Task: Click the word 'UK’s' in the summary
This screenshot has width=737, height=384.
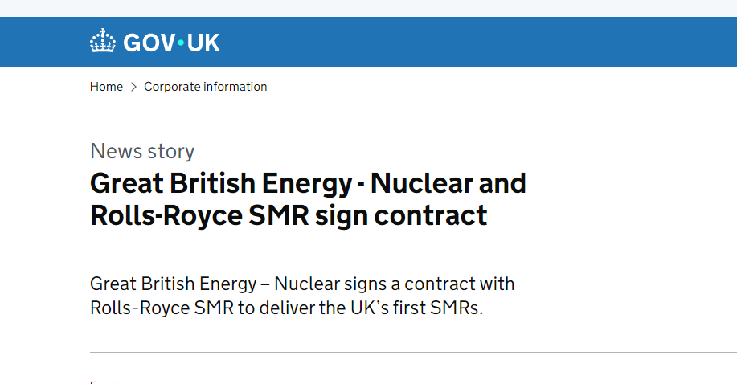Action: [x=377, y=308]
